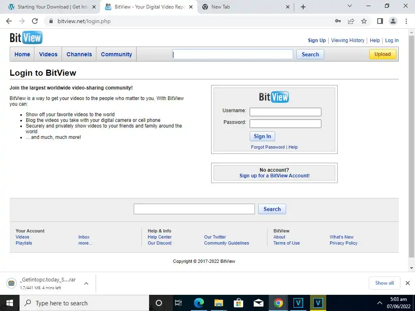Open footer Inbox link

[x=84, y=237]
